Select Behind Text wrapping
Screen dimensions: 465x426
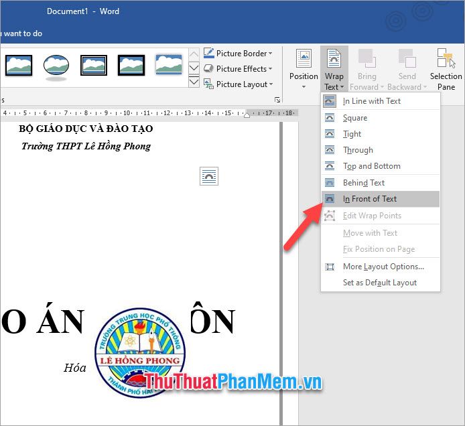click(x=364, y=183)
